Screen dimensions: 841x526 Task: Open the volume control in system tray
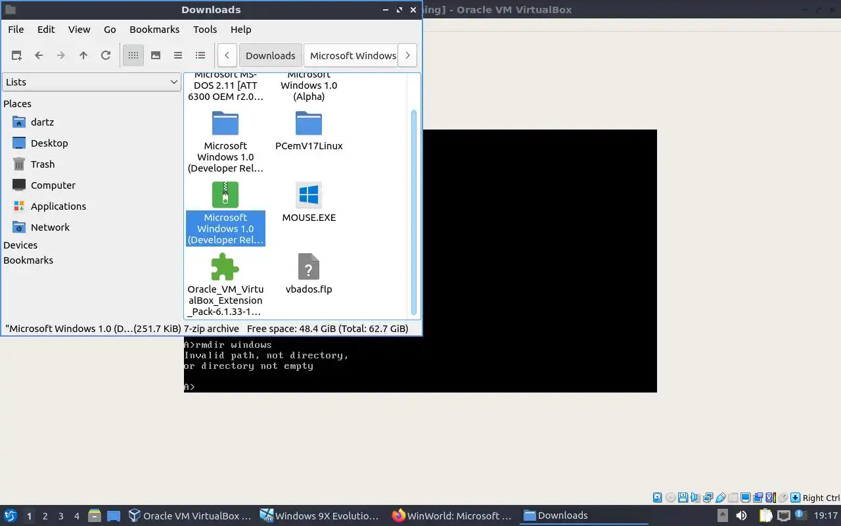tap(741, 515)
